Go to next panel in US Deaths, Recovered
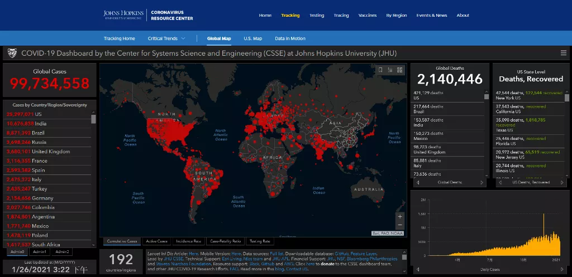This screenshot has width=572, height=277. click(x=562, y=183)
